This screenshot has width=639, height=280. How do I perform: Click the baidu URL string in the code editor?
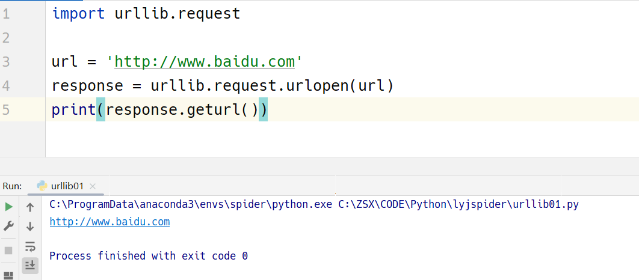[204, 61]
